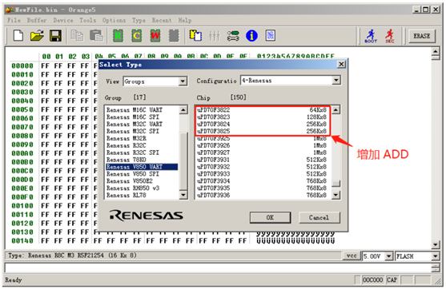Select Renesas V850E2 group
The height and width of the screenshot is (289, 446).
point(142,181)
